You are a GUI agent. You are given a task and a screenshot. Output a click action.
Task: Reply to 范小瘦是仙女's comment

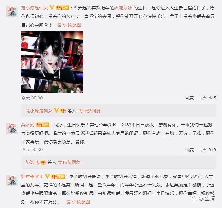[x=189, y=98]
